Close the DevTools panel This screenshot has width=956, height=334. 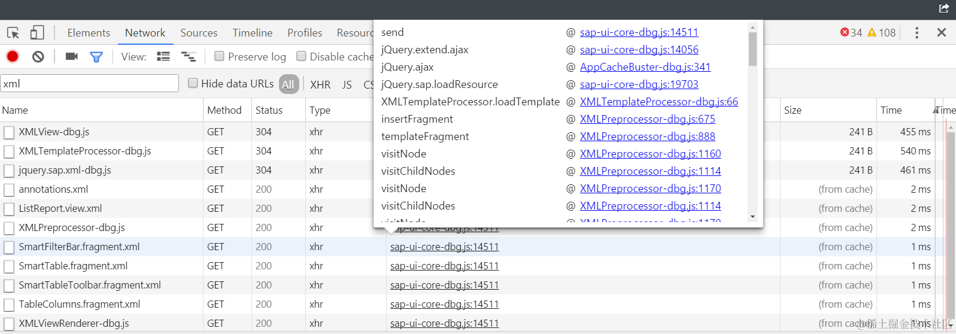tap(942, 32)
